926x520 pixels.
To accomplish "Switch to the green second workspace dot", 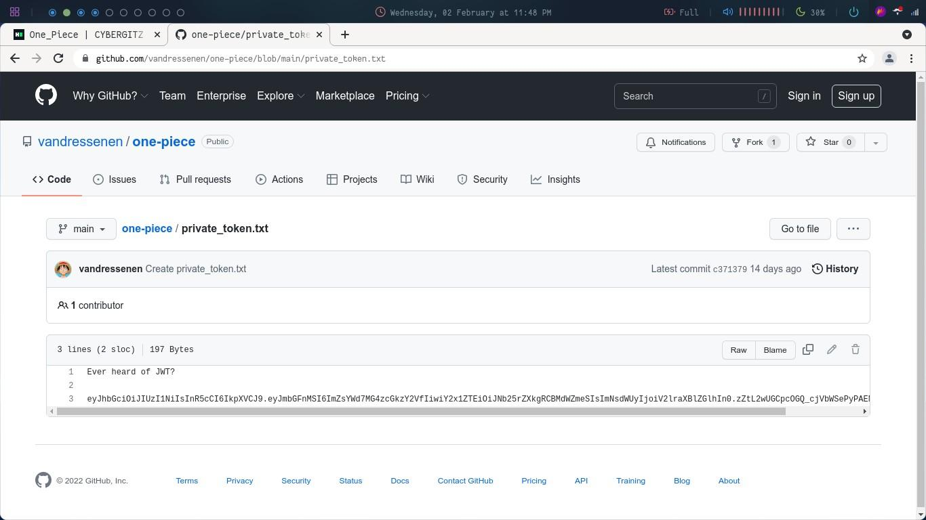I will click(66, 12).
